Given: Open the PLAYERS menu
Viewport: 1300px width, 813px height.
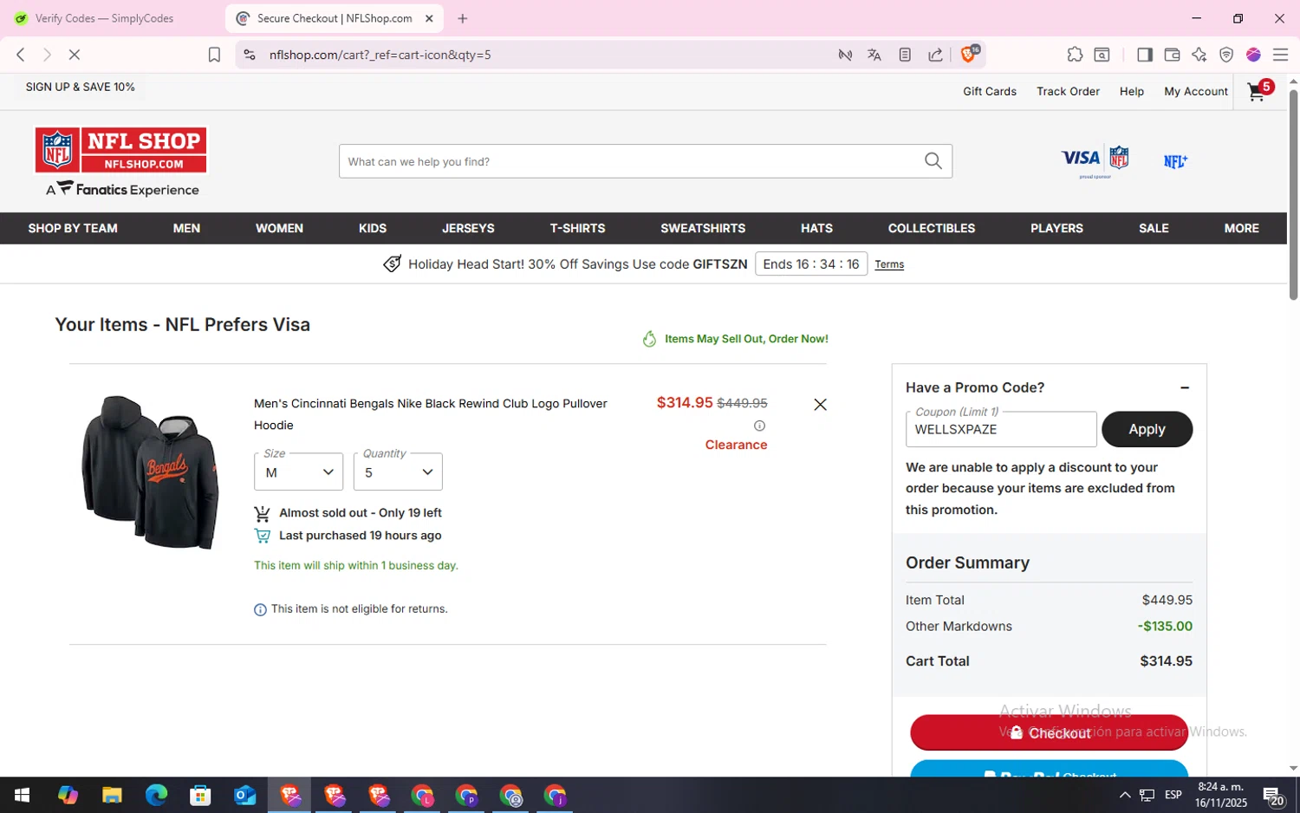Looking at the screenshot, I should click(x=1056, y=228).
